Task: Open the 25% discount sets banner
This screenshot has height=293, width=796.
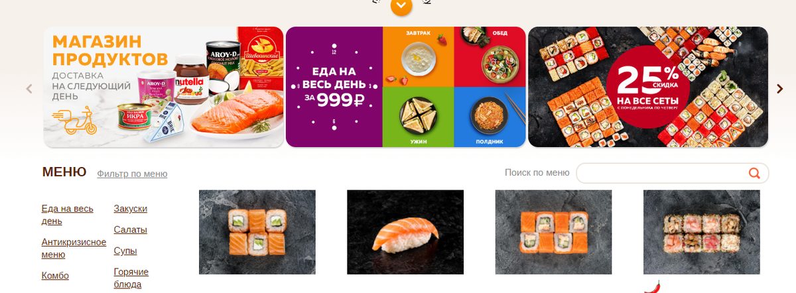Action: pyautogui.click(x=648, y=87)
